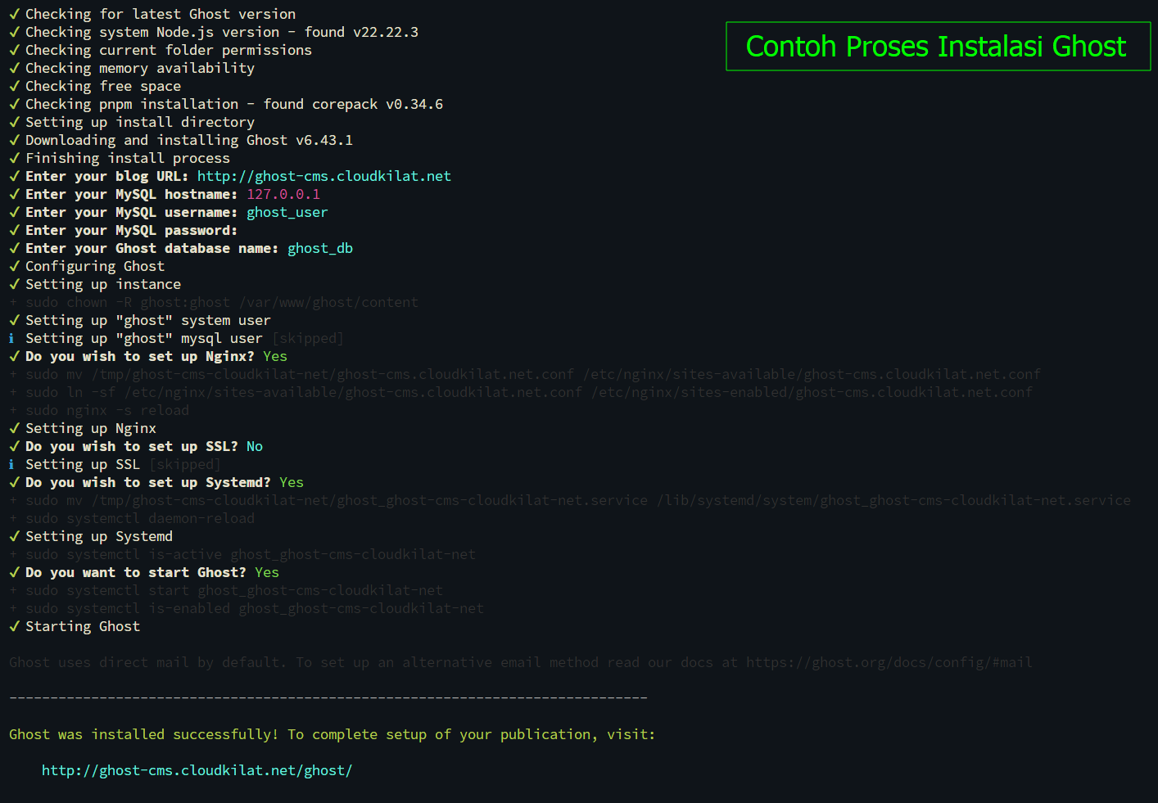This screenshot has width=1158, height=803.
Task: Click the 'Yes' answer for Systemd setup
Action: [292, 482]
